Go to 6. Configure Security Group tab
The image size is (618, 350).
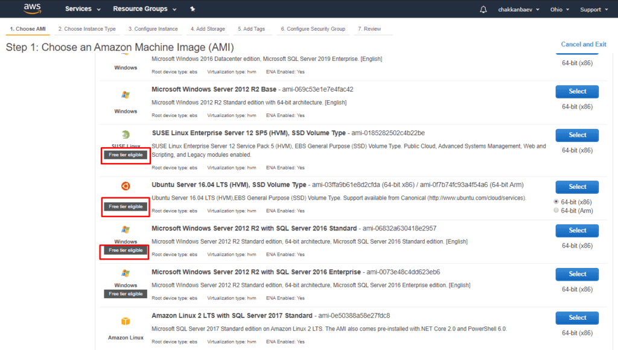(313, 29)
